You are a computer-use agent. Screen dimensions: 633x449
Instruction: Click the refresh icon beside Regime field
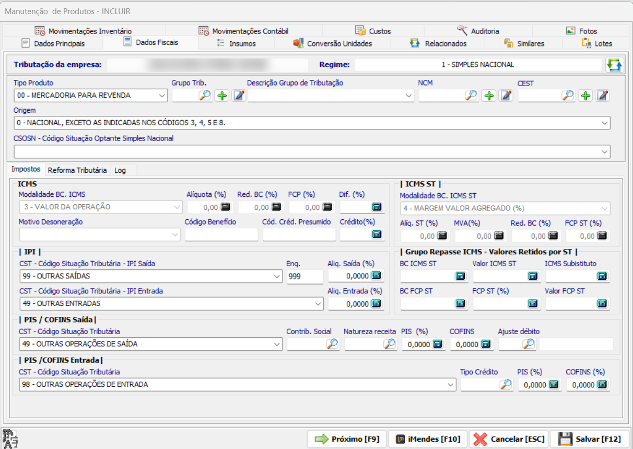click(x=614, y=65)
